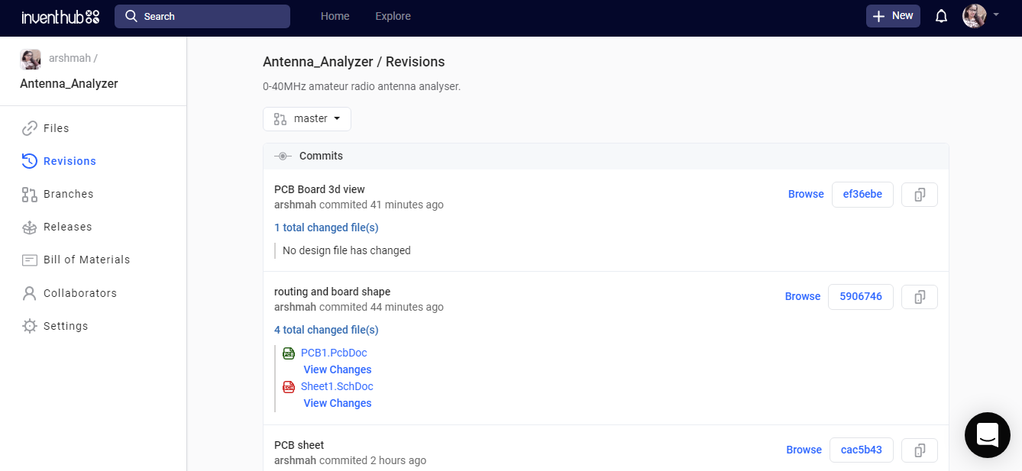Click the Sheet1.SchDoc file icon

pyautogui.click(x=289, y=386)
